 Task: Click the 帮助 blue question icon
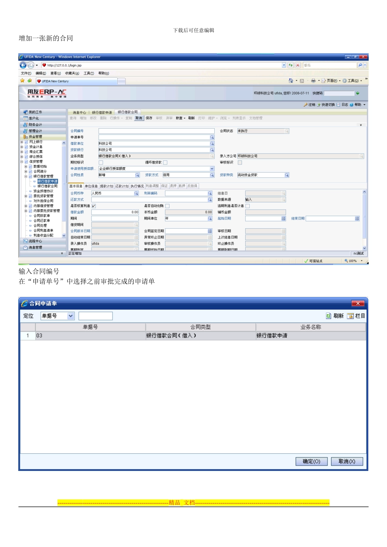(x=352, y=105)
